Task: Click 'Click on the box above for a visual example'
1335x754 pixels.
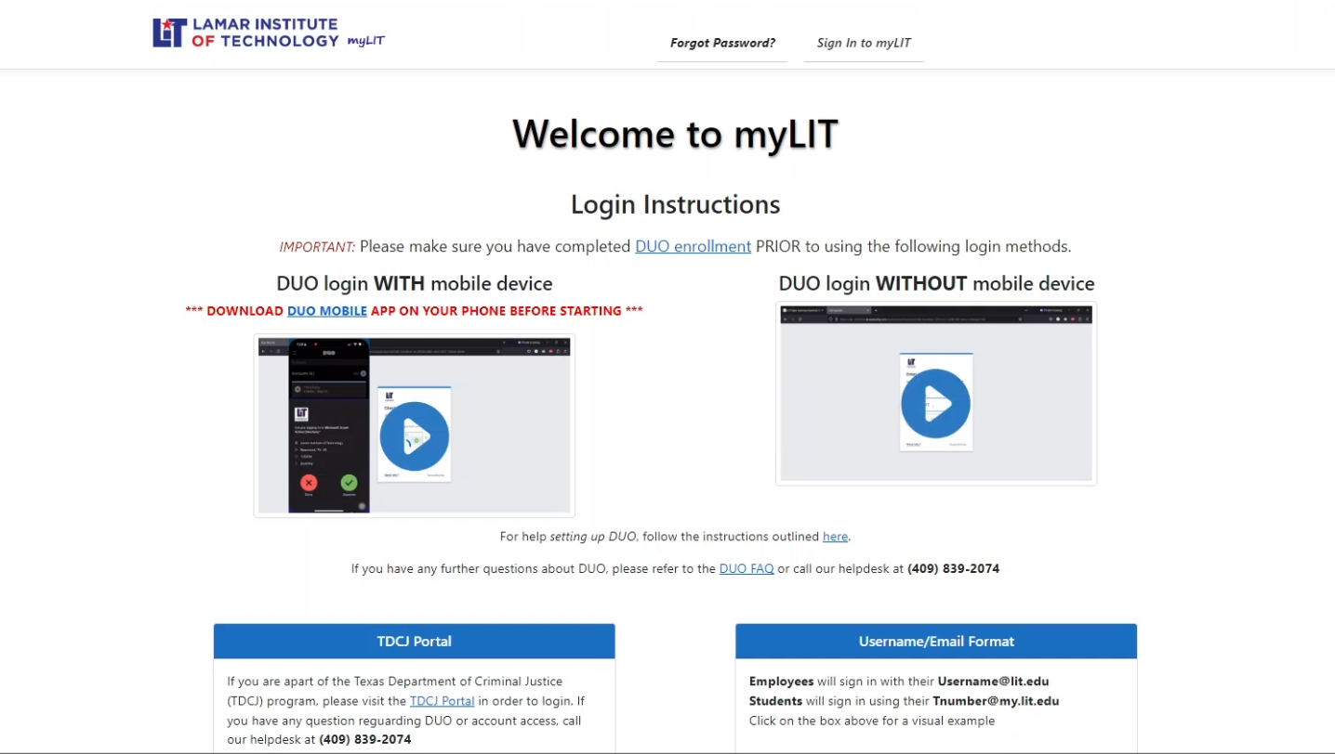Action: coord(872,721)
